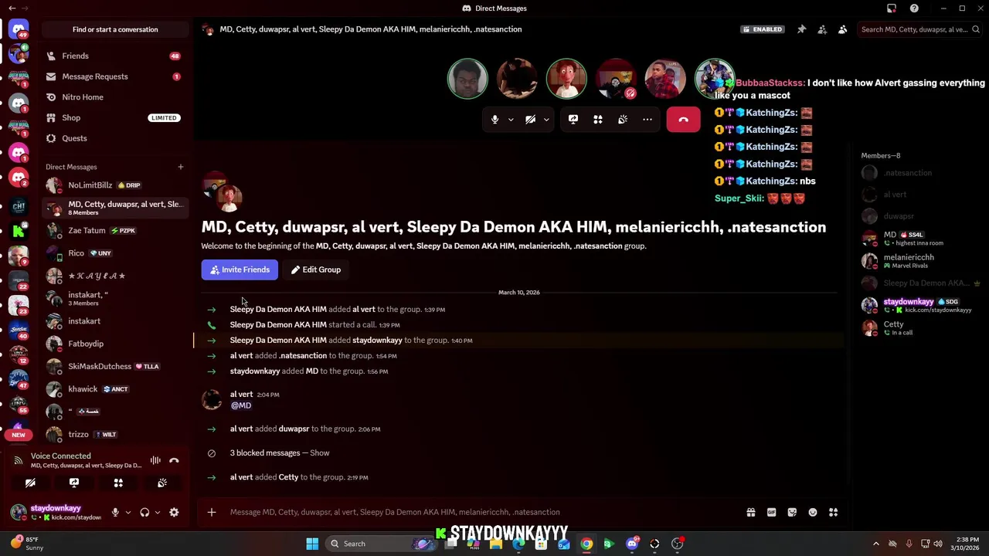Open activities from the voice panel
Viewport: 989px width, 556px height.
pyautogui.click(x=118, y=483)
